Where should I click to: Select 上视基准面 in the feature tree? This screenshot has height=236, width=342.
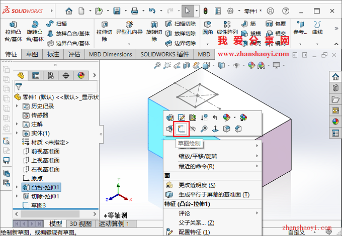41,160
